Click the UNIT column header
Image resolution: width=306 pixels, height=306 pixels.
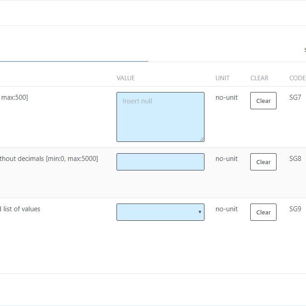click(x=222, y=78)
